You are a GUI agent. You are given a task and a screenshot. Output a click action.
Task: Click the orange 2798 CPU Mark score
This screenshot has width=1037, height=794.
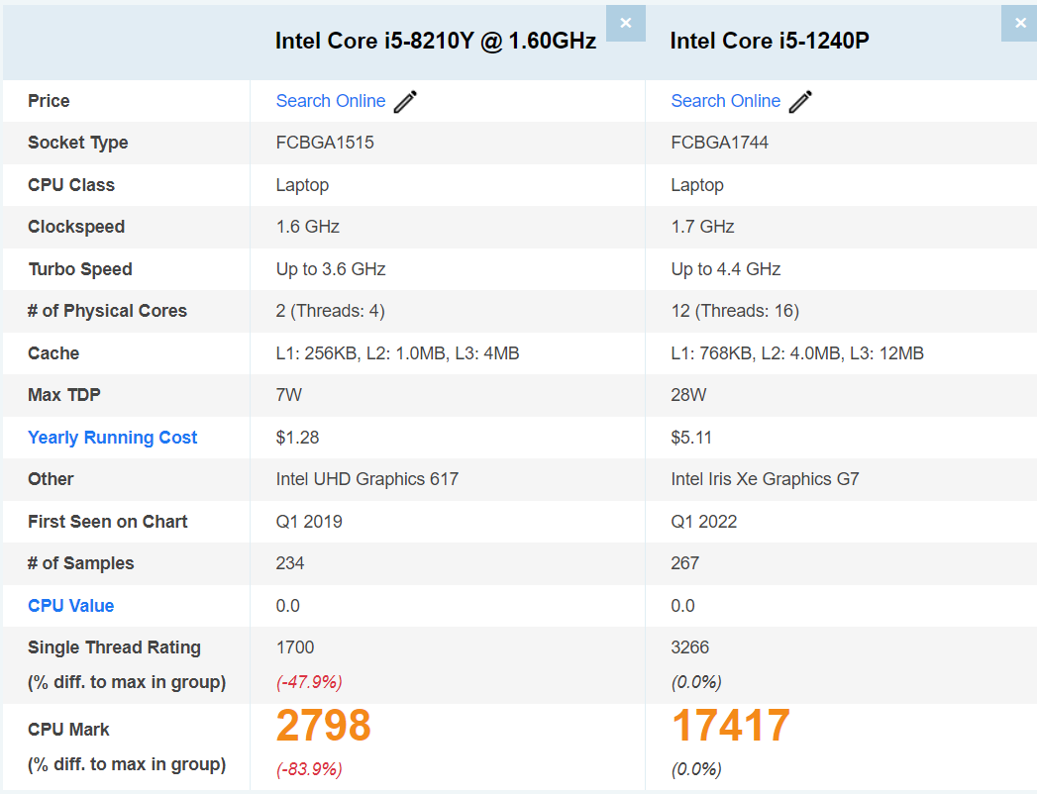324,726
